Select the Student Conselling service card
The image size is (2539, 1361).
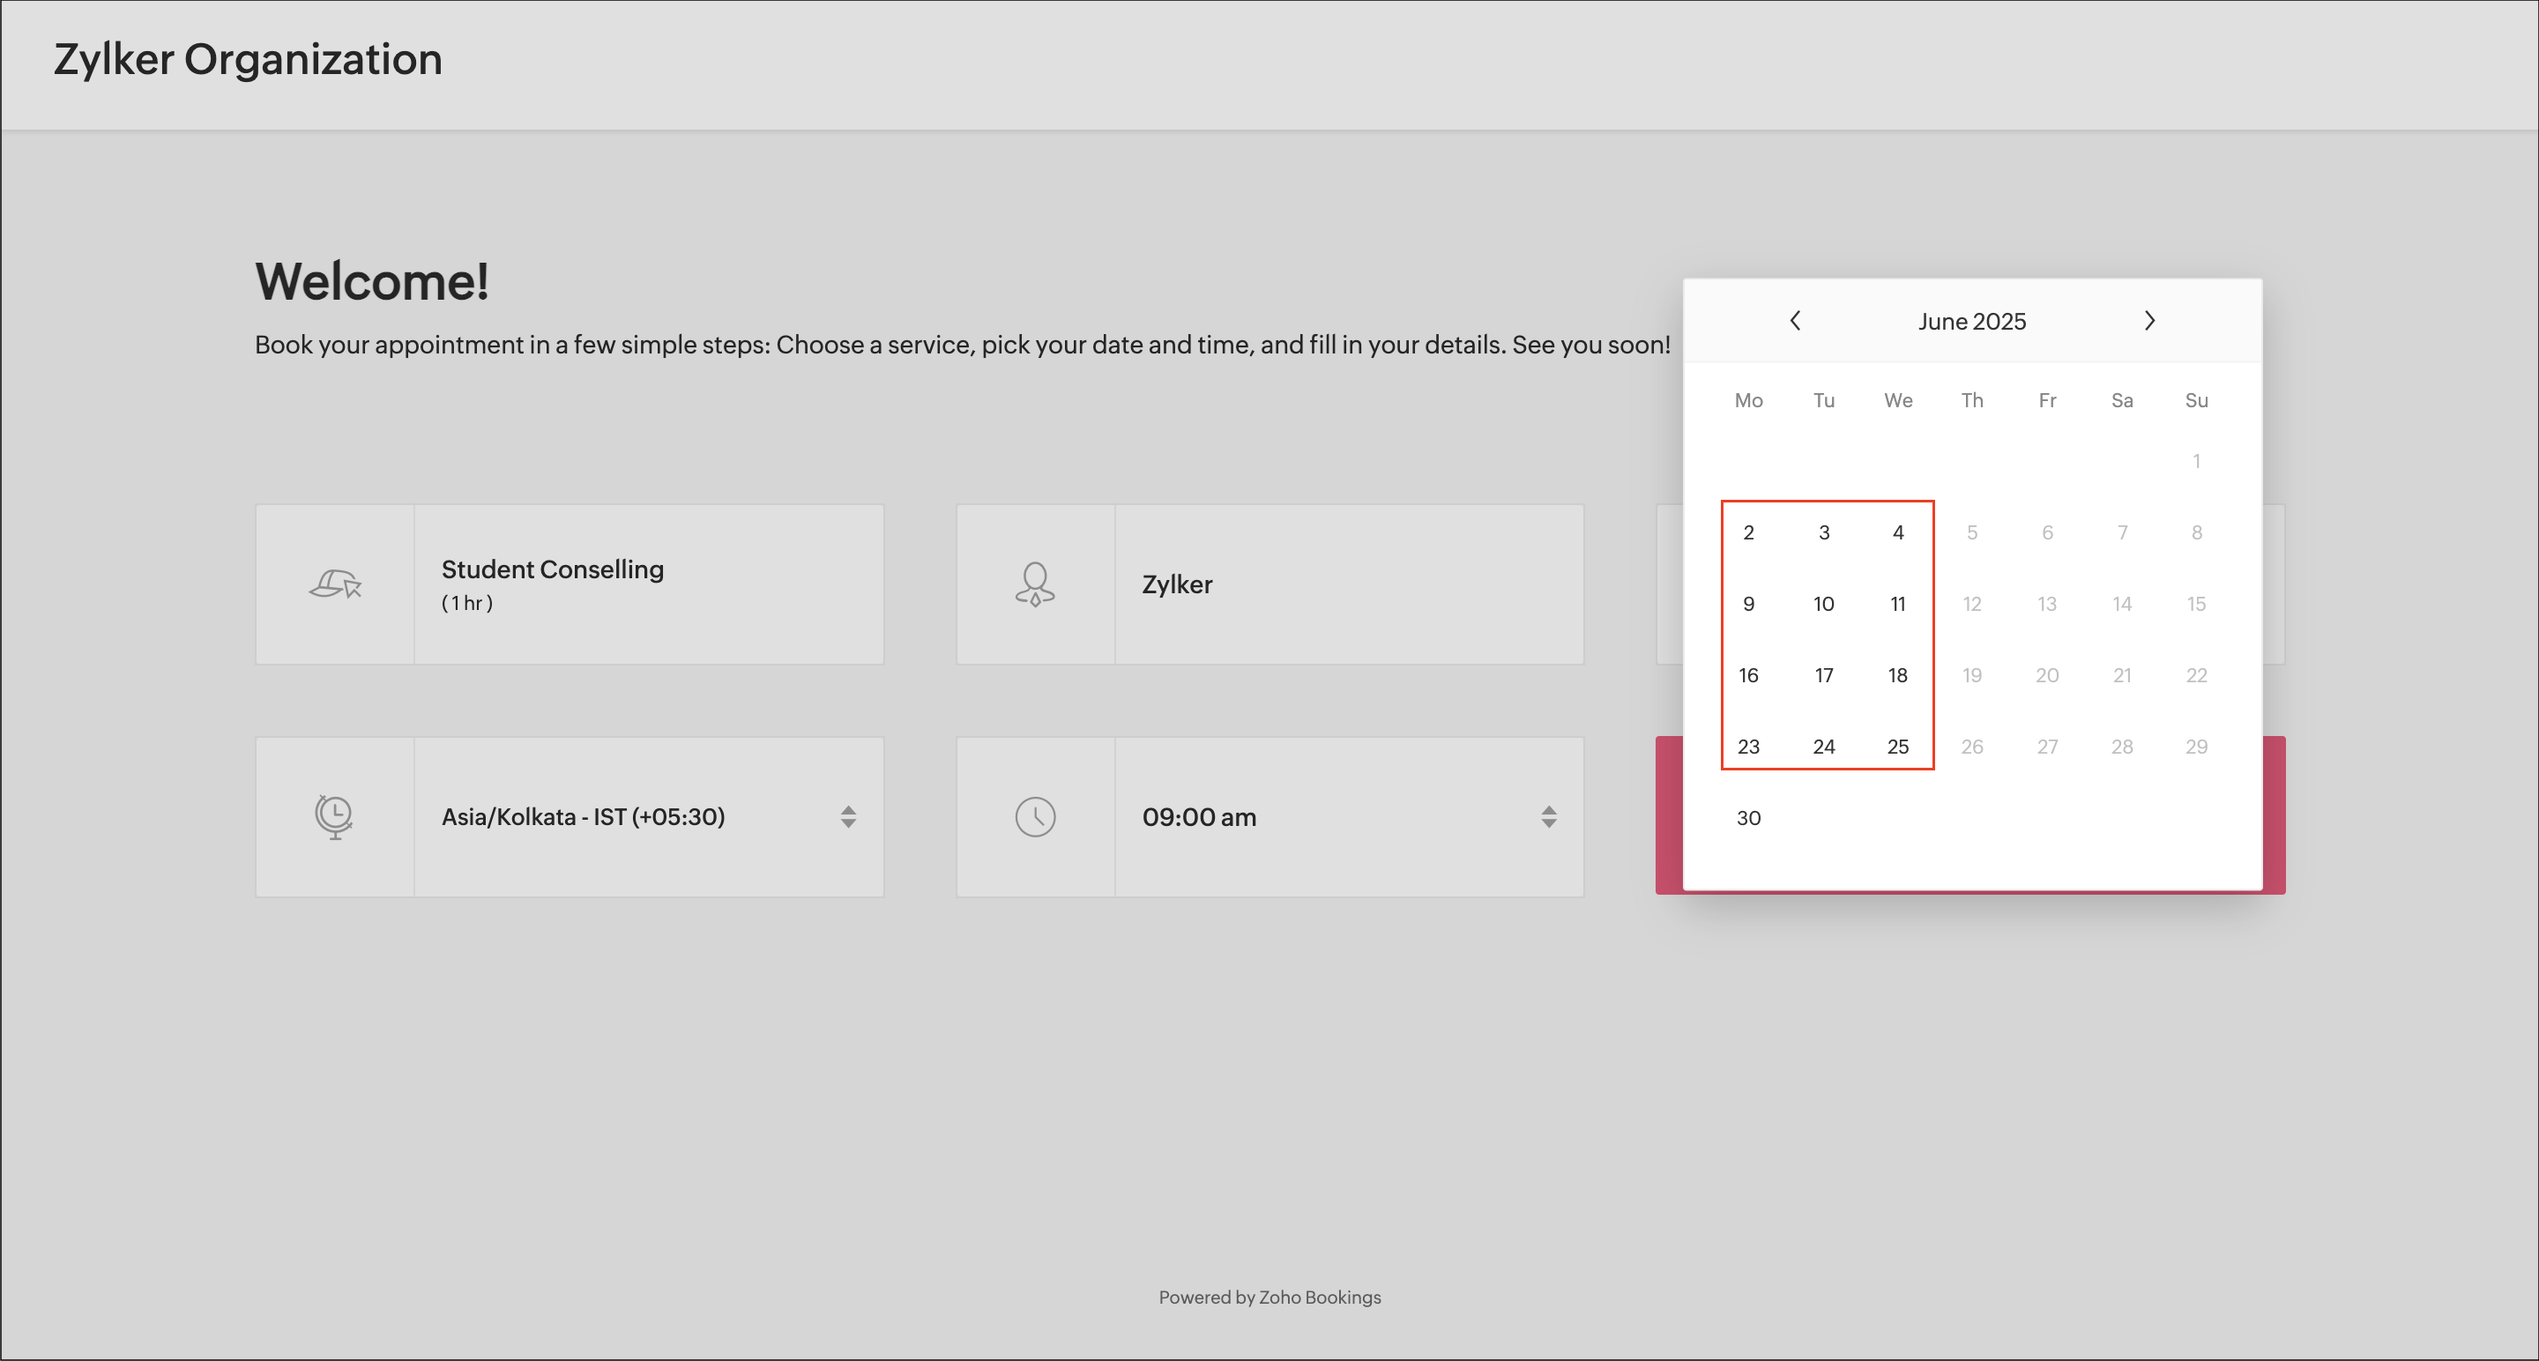[x=649, y=584]
